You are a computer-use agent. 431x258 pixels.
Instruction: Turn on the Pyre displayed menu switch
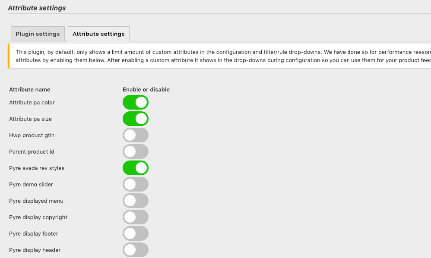click(136, 201)
